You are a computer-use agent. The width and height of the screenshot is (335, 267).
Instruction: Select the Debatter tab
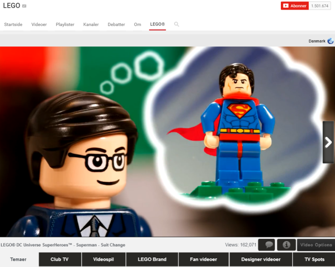[x=116, y=24]
